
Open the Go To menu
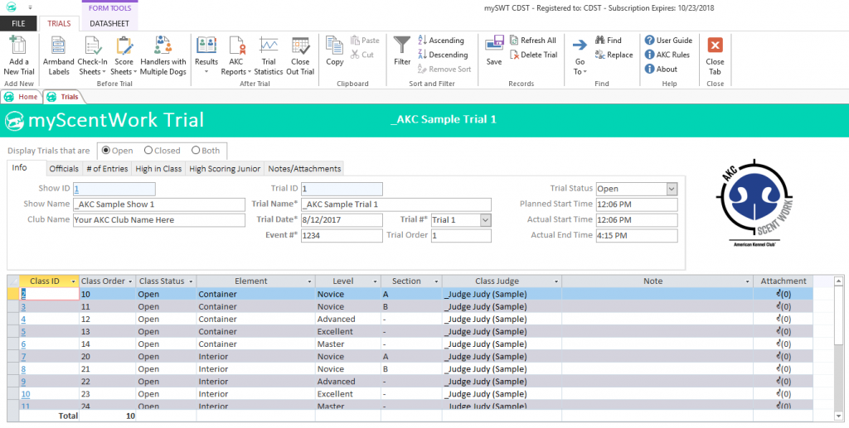pyautogui.click(x=580, y=55)
